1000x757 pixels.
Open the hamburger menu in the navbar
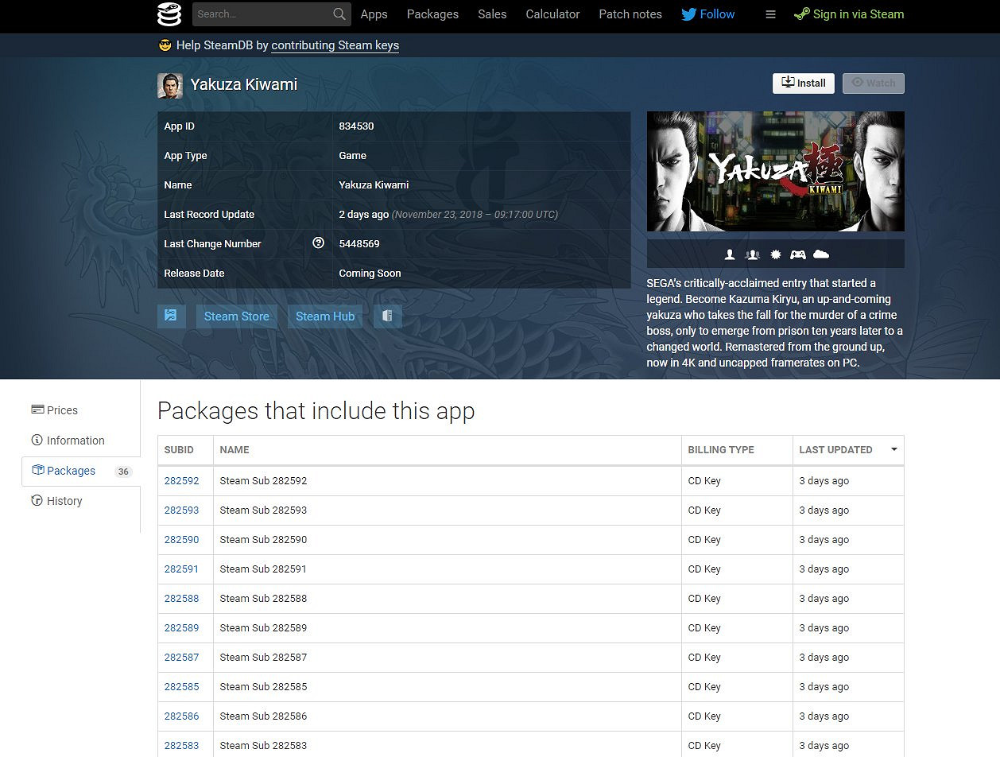pos(769,14)
